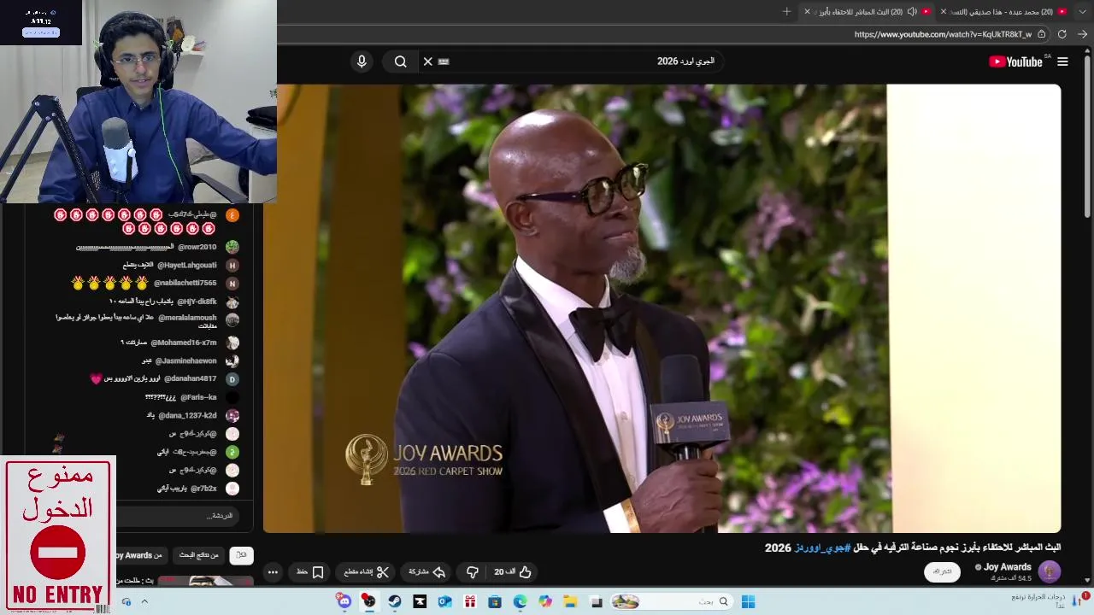Screen dimensions: 1094x615
Task: Clear the YouTube search query
Action: click(x=427, y=61)
